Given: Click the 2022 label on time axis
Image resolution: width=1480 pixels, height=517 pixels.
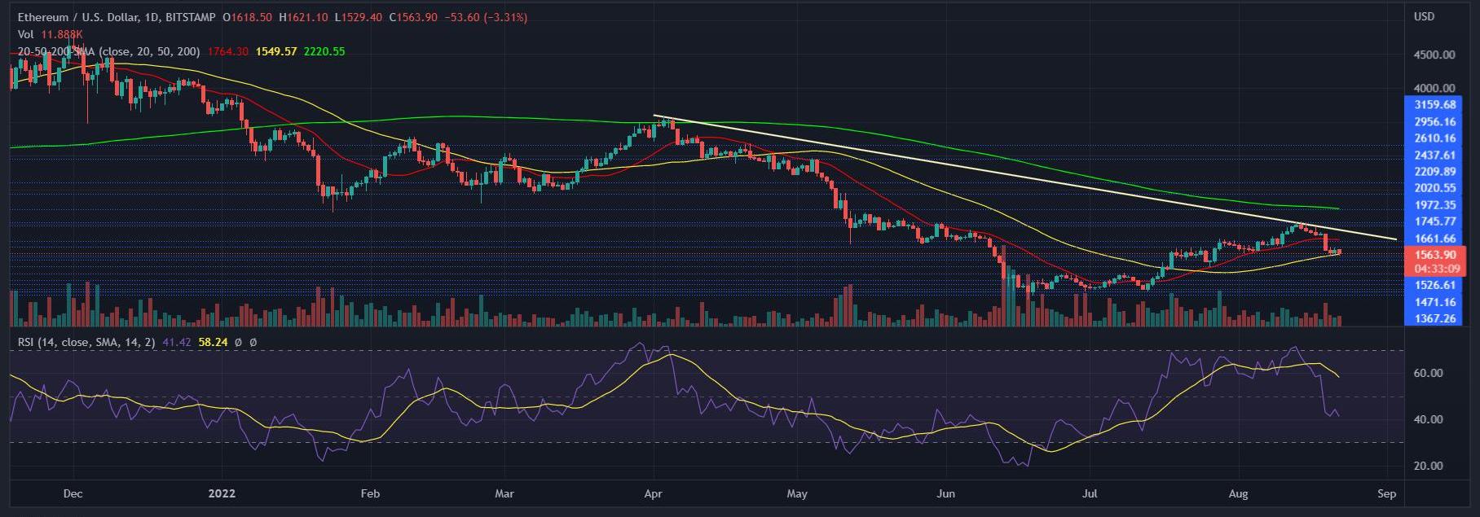Looking at the screenshot, I should point(222,493).
